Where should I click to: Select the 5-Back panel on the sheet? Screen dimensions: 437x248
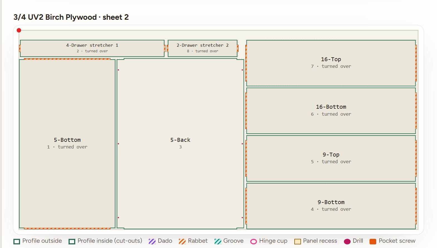180,143
